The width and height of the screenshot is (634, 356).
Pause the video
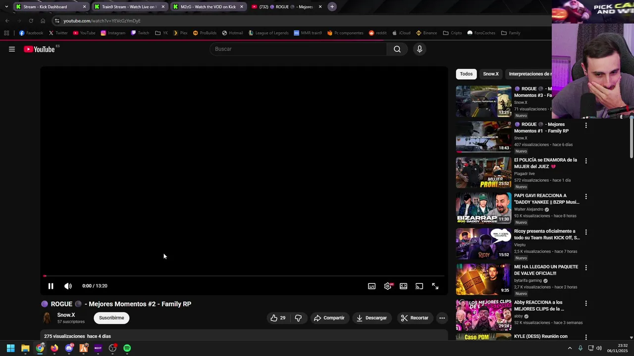click(51, 286)
